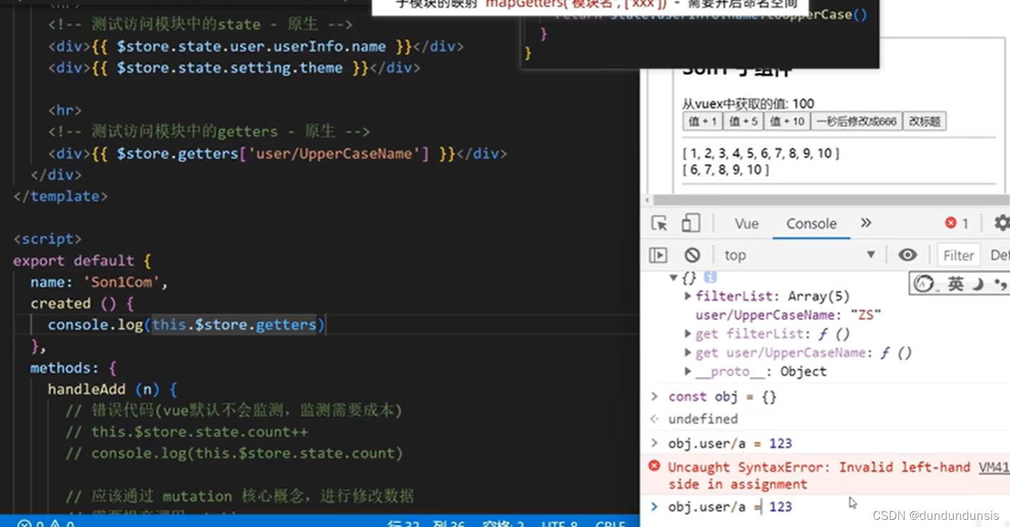
Task: Click '// this.$store.state.count++' comment line
Action: click(187, 431)
